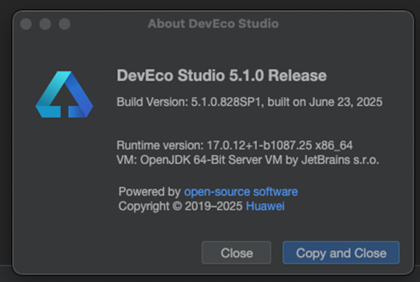Screen dimensions: 420x282
Task: Click the Powered by text
Action: point(149,192)
